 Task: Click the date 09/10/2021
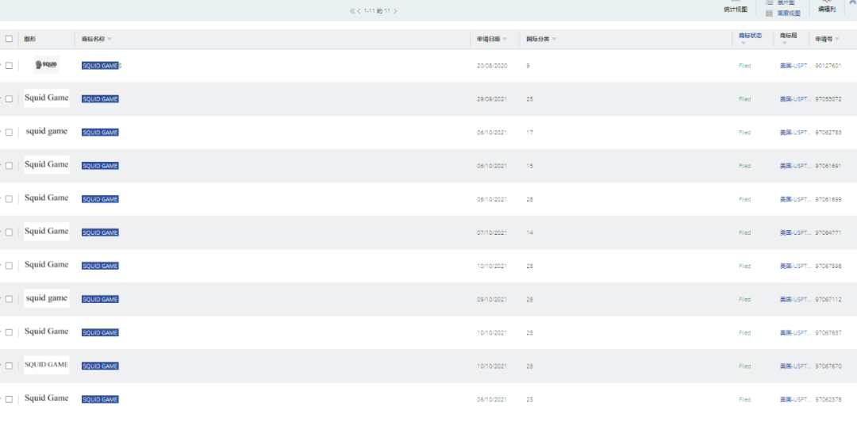pos(492,299)
